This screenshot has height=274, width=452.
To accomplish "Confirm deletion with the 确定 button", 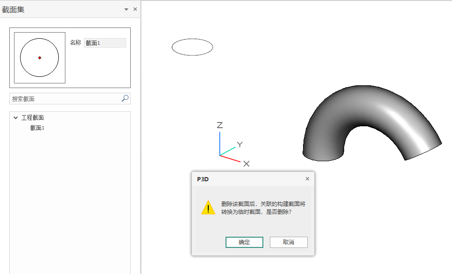I will coord(244,242).
